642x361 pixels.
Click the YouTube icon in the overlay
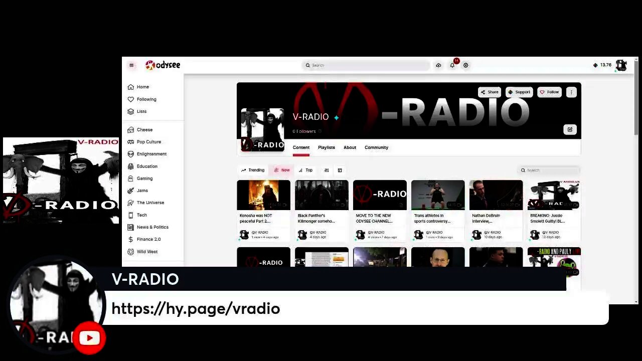[x=89, y=338]
